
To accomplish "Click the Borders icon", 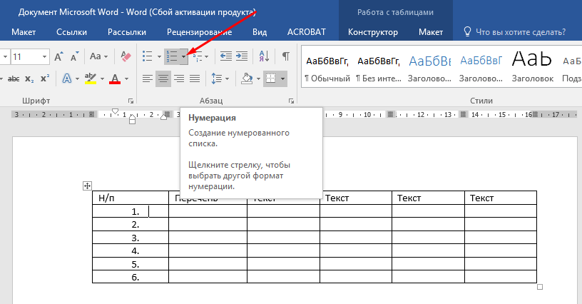I will click(x=271, y=78).
